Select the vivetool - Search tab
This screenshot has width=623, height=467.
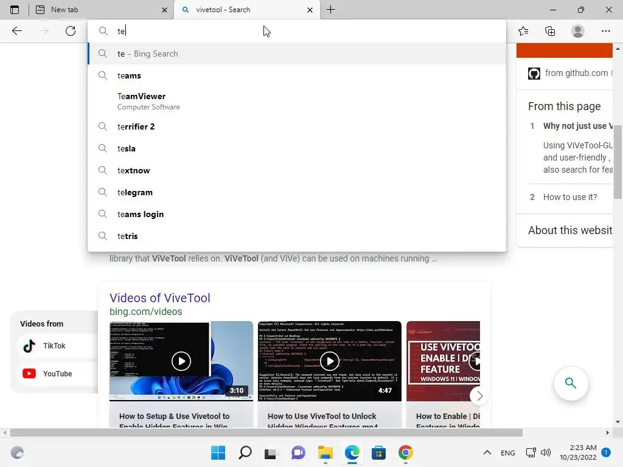coord(246,10)
